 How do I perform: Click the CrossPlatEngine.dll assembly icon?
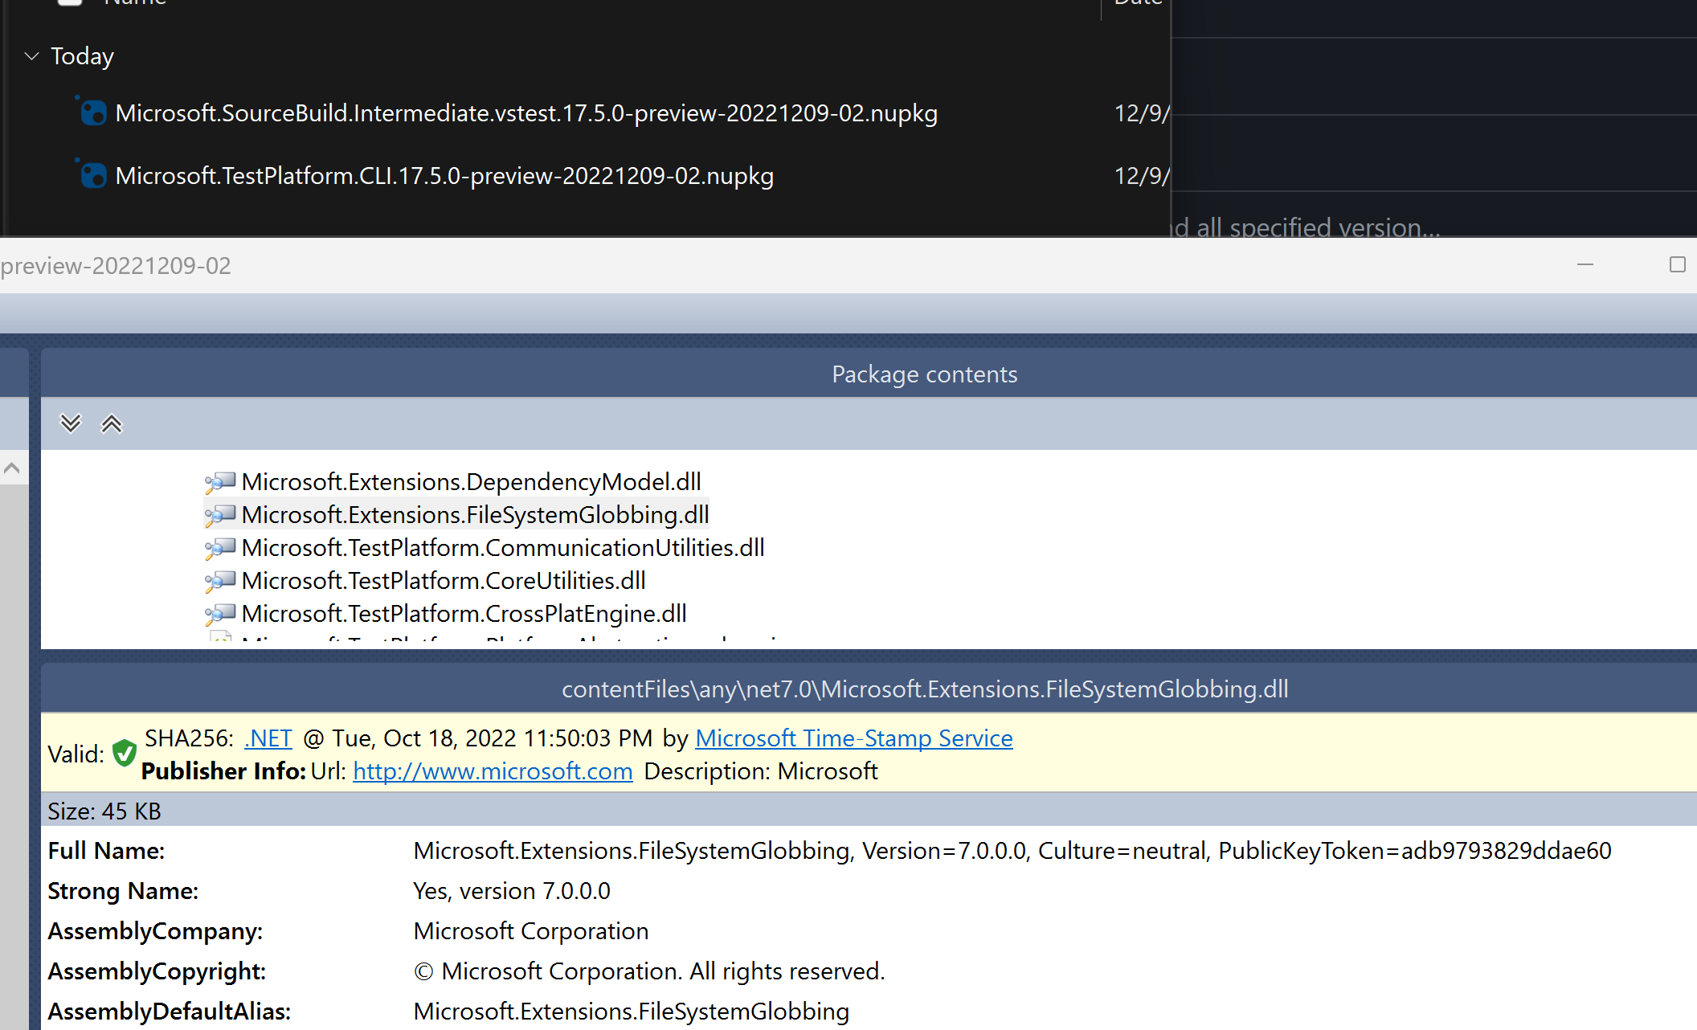[x=220, y=614]
